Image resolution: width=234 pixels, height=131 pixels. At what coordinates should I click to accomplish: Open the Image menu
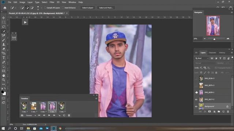click(x=22, y=2)
